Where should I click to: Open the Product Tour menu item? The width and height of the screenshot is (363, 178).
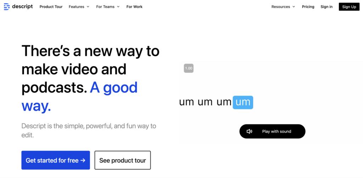[51, 7]
